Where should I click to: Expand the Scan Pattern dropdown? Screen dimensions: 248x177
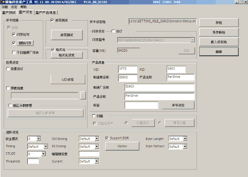185,146
